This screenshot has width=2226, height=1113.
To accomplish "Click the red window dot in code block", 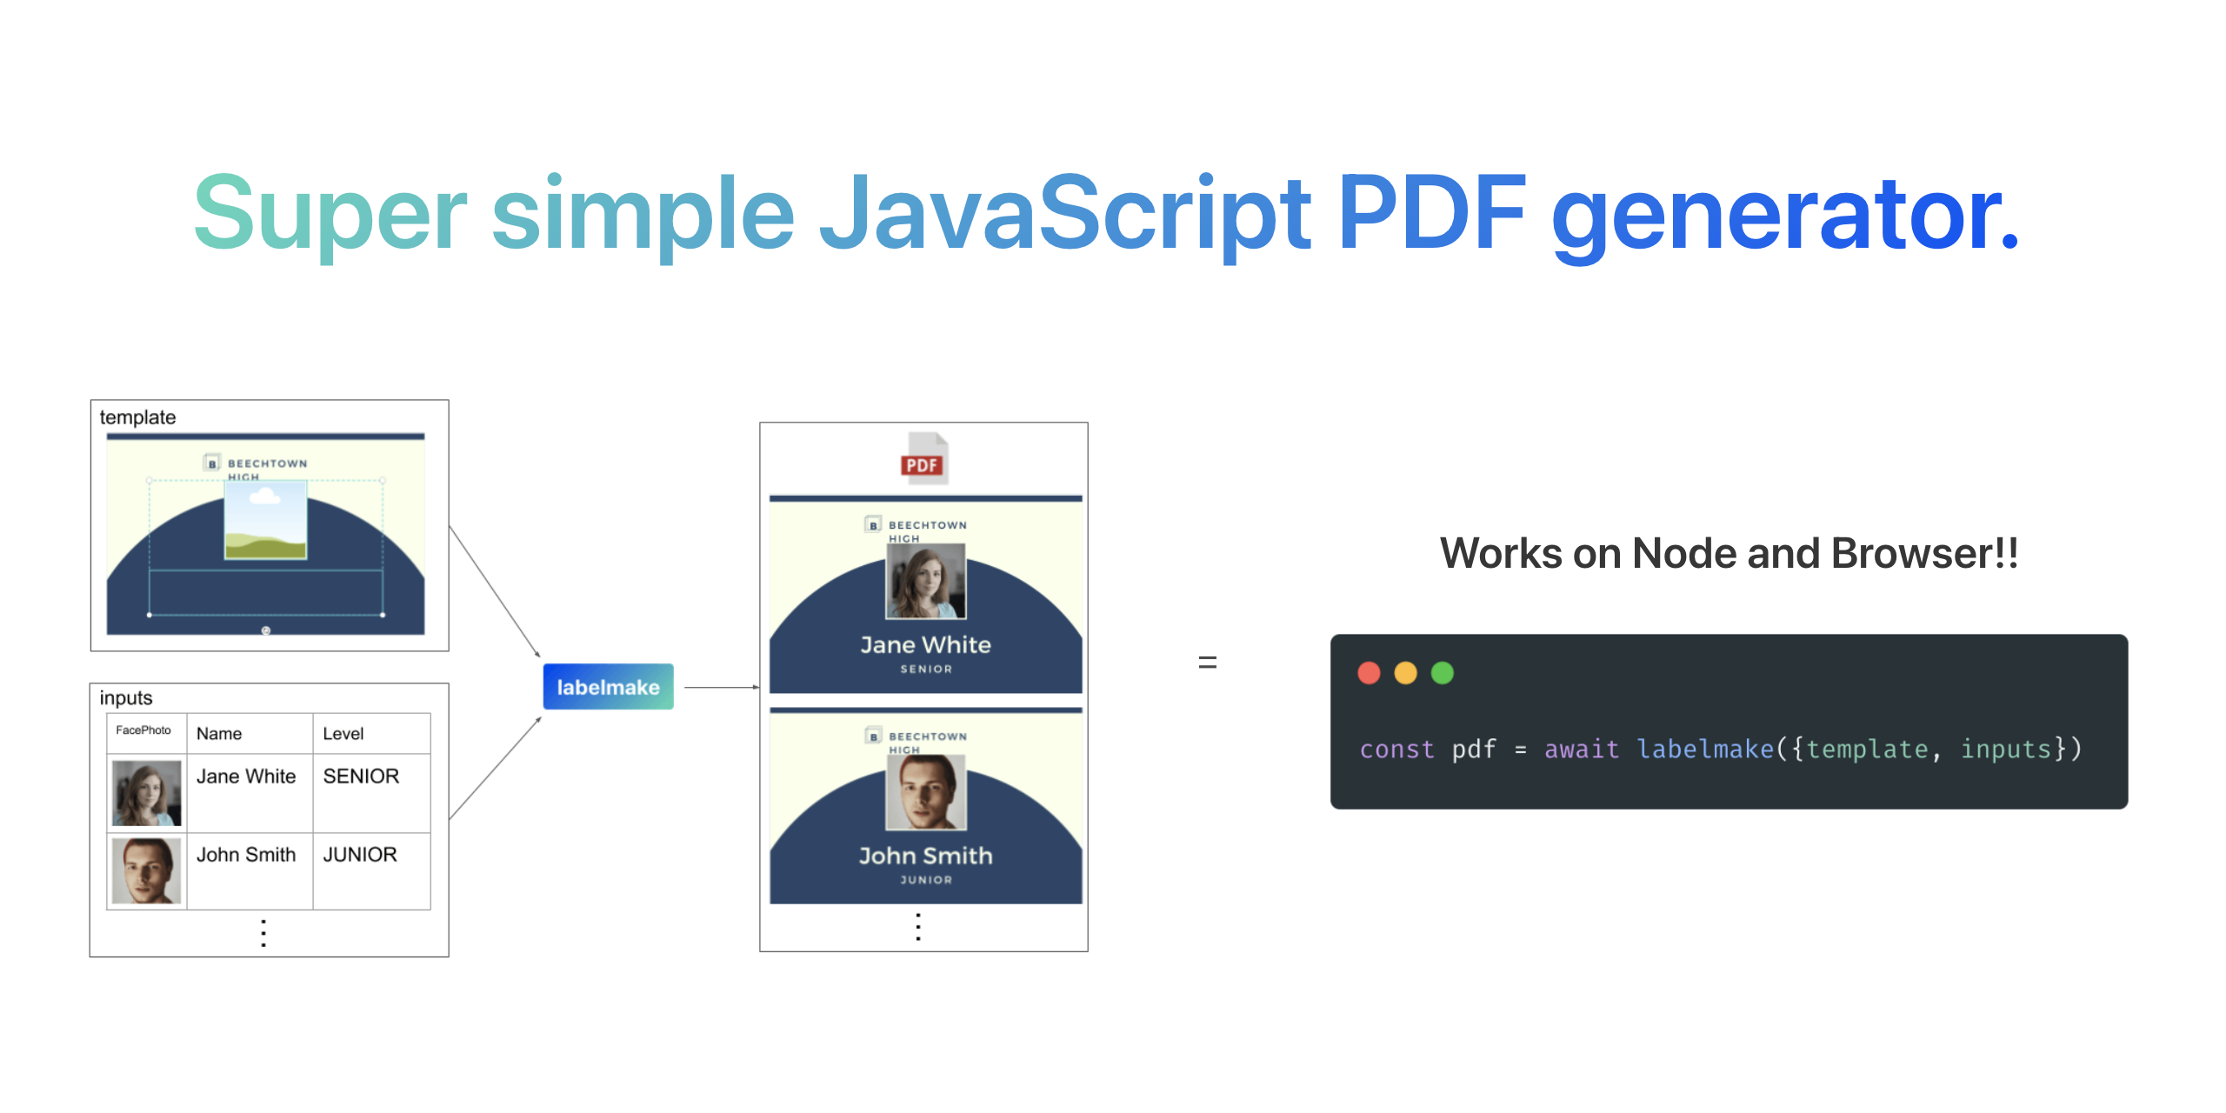I will 1369,673.
